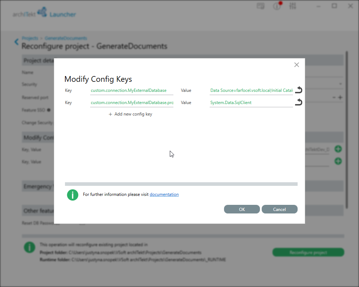Image resolution: width=359 pixels, height=287 pixels.
Task: Open the Launcher settings sliders icon
Action: 293,6
